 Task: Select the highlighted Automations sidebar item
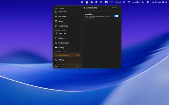click(x=67, y=55)
